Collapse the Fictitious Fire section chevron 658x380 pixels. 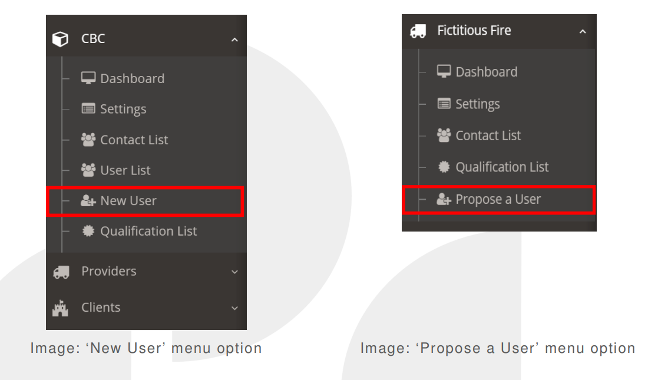(583, 31)
